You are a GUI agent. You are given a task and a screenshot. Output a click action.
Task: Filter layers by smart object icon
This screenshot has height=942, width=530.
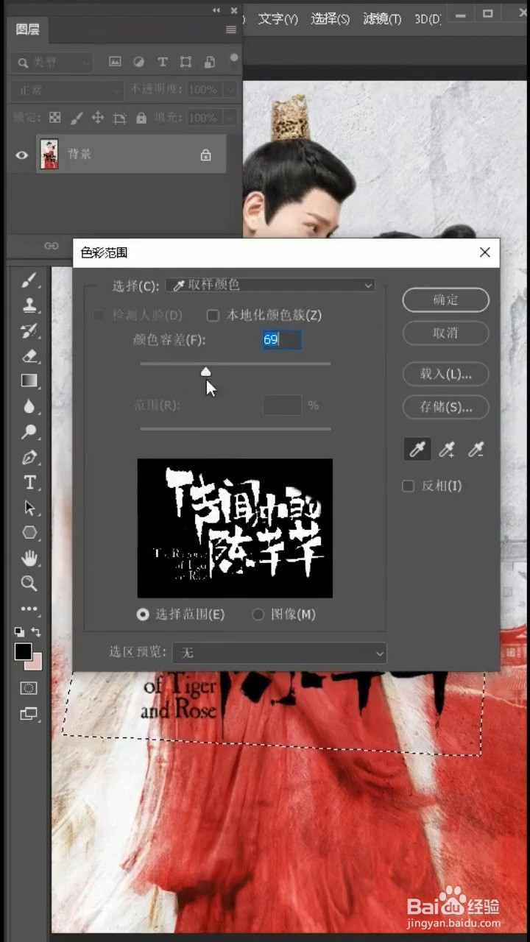210,63
